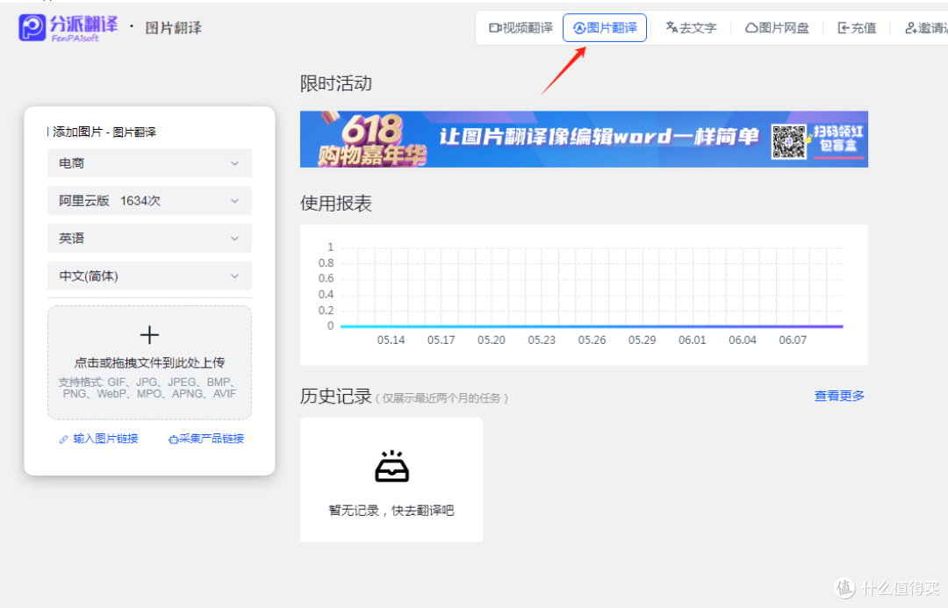Click the 图片翻译 title beside the logo
Screen dimensions: 948x608
click(x=174, y=28)
